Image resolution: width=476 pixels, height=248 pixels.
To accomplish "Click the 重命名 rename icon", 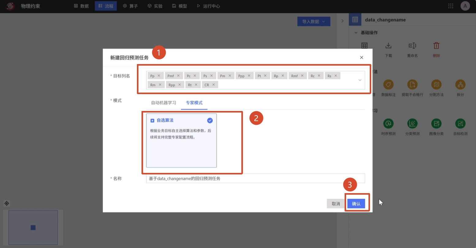I will coord(412,46).
